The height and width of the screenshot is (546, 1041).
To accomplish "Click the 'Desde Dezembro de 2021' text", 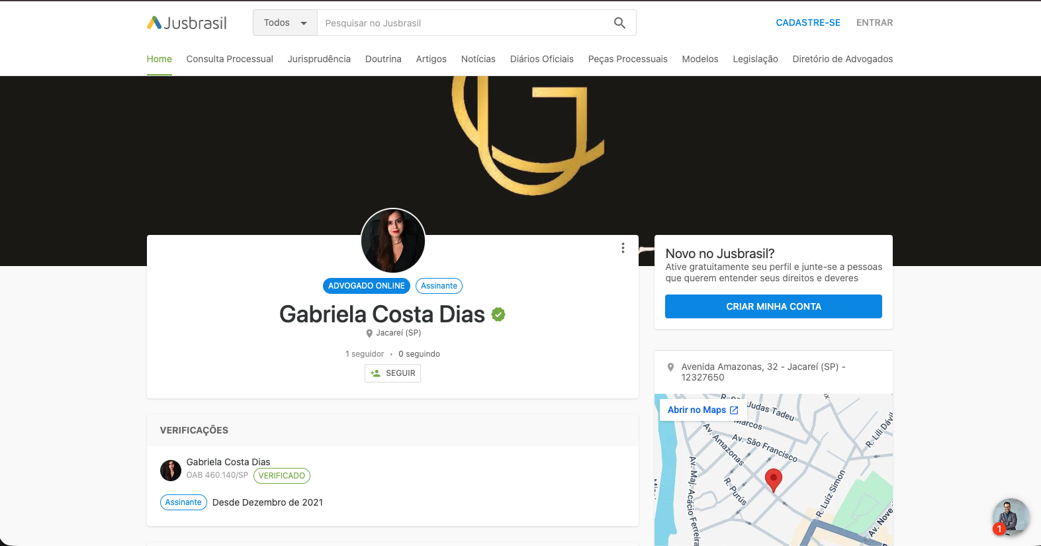I will [267, 502].
